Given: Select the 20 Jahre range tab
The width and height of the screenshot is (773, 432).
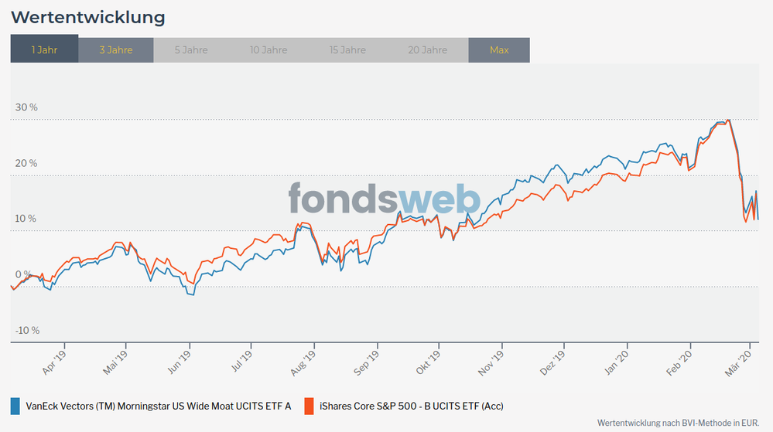Looking at the screenshot, I should 428,50.
